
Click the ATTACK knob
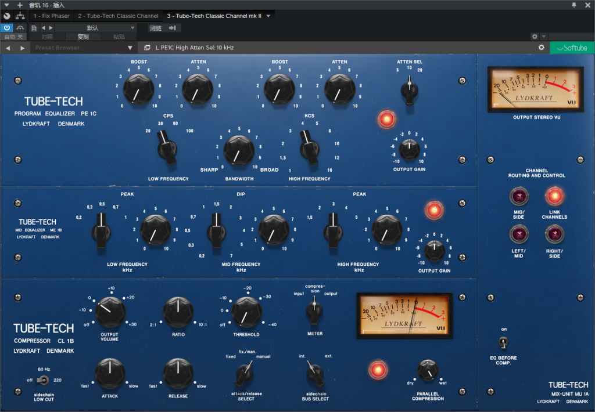pos(110,373)
